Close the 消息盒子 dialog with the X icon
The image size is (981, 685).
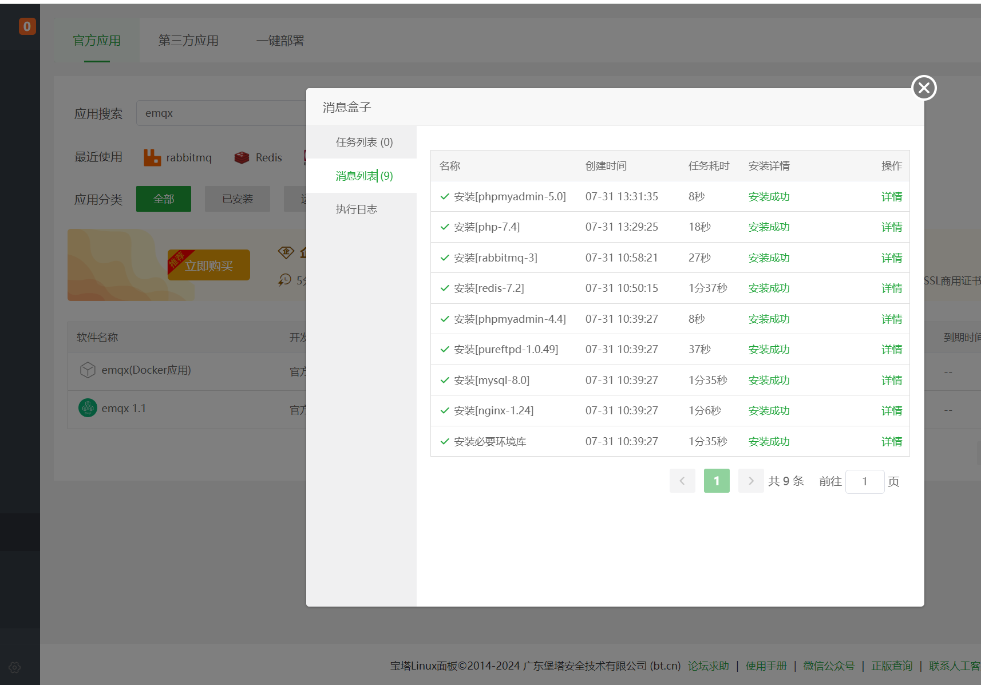tap(924, 88)
